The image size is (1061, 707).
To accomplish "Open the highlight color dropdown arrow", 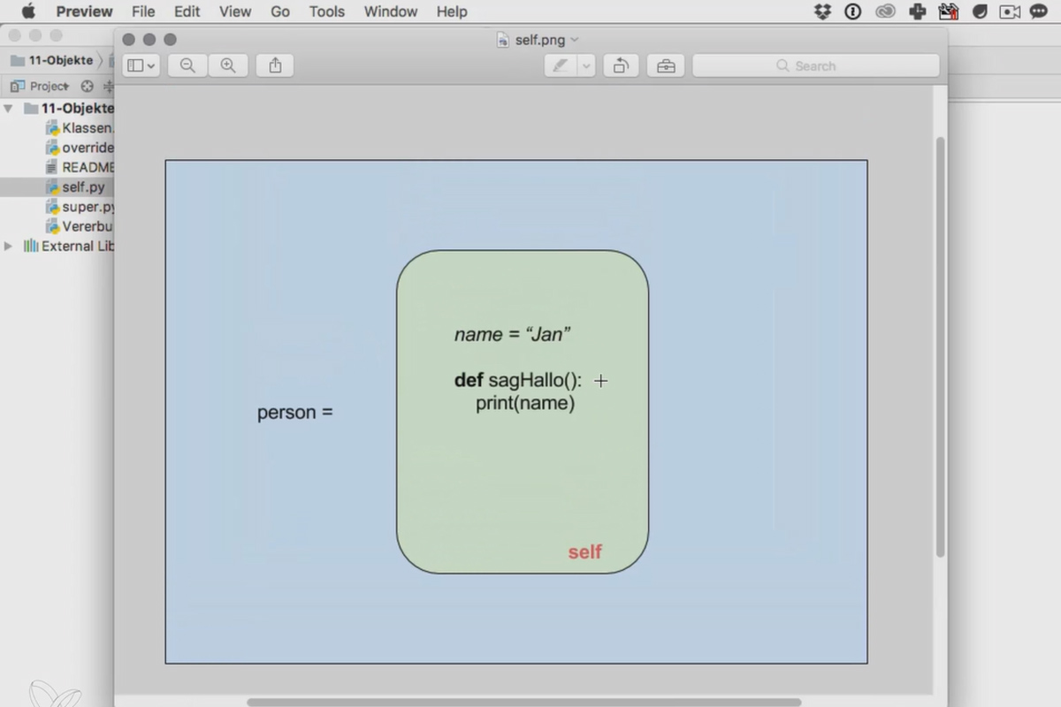I will [x=586, y=65].
